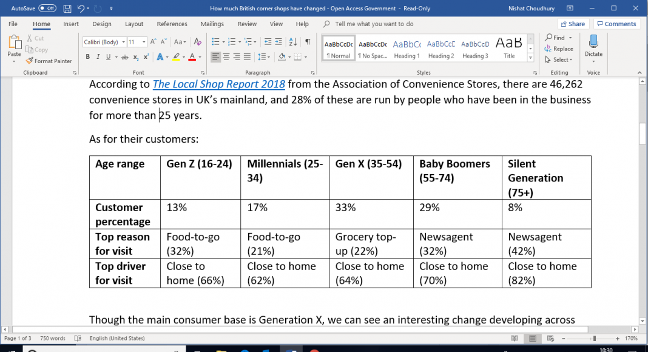Open the Select dropdown in Editing
Image resolution: width=648 pixels, height=352 pixels.
tap(558, 60)
